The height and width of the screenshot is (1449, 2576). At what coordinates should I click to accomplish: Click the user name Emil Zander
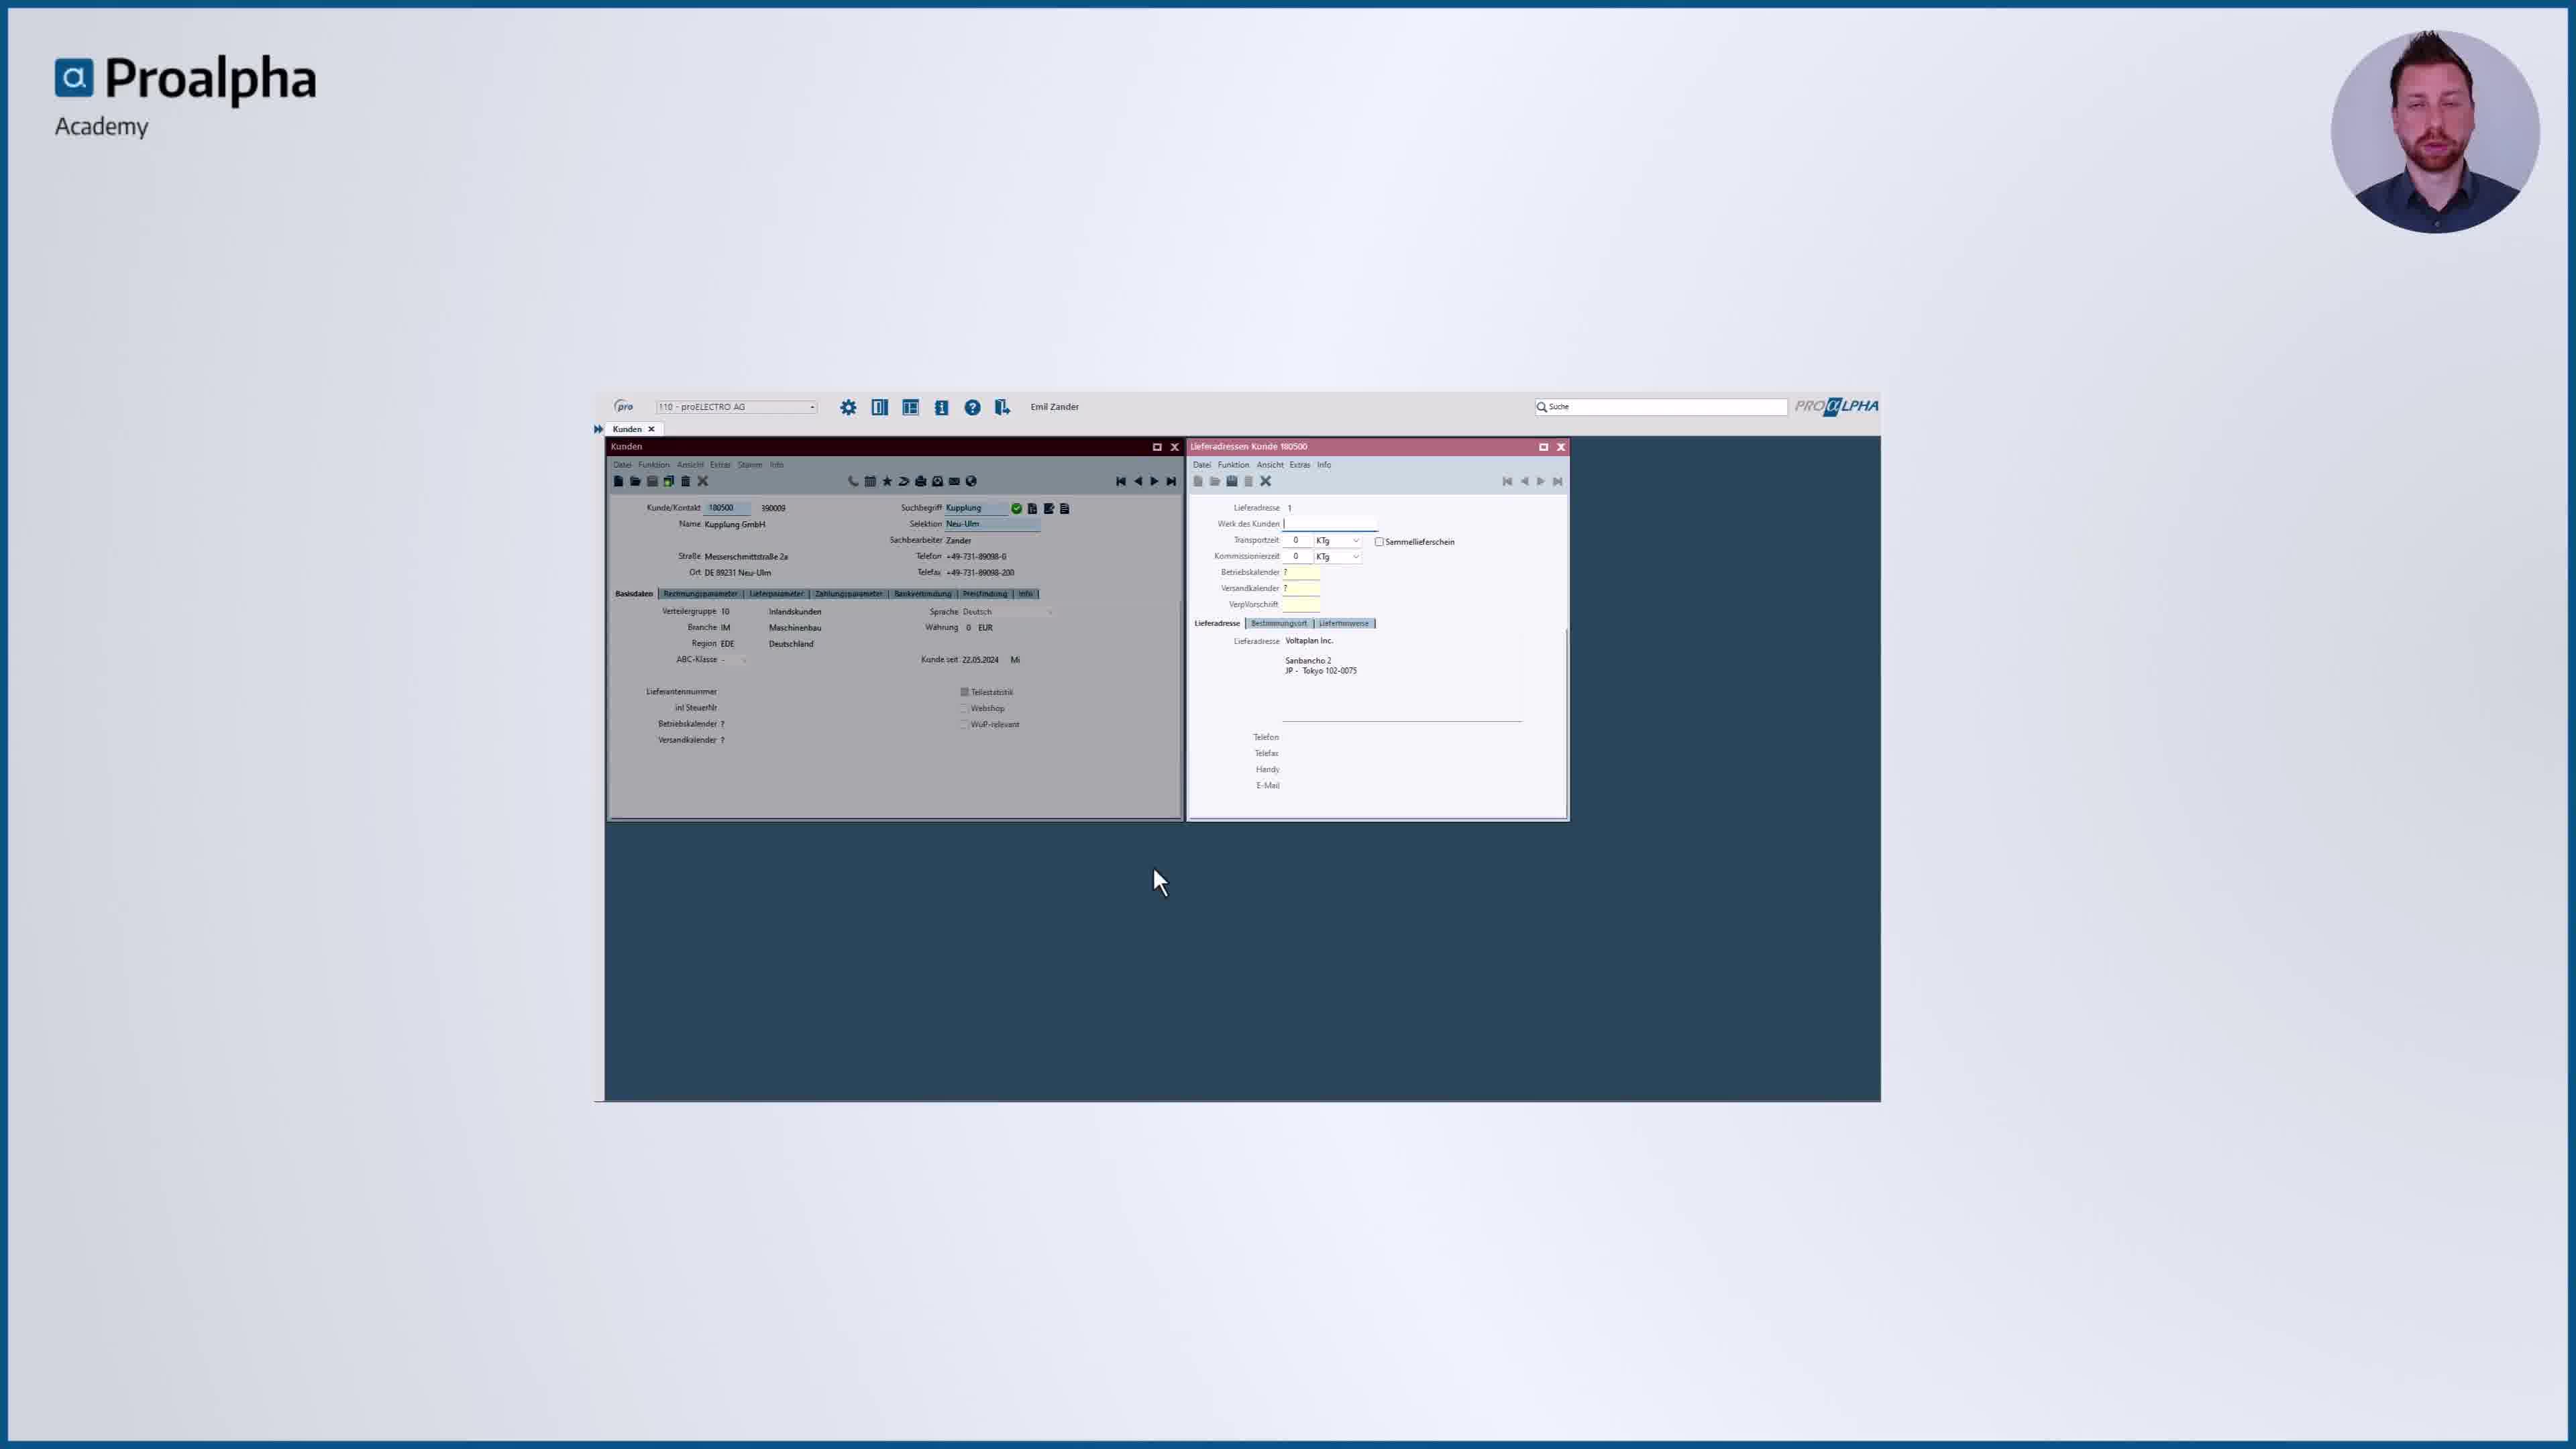coord(1054,407)
